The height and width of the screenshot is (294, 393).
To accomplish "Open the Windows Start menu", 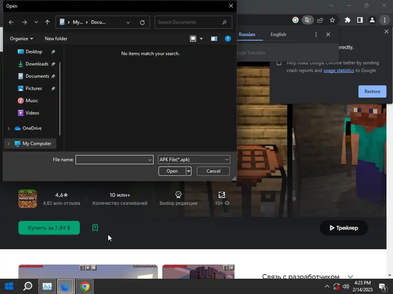I will (x=9, y=286).
